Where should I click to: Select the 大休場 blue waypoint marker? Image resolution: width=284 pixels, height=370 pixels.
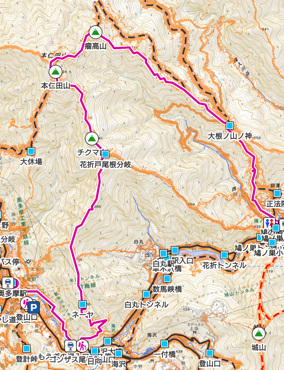[x=31, y=151]
